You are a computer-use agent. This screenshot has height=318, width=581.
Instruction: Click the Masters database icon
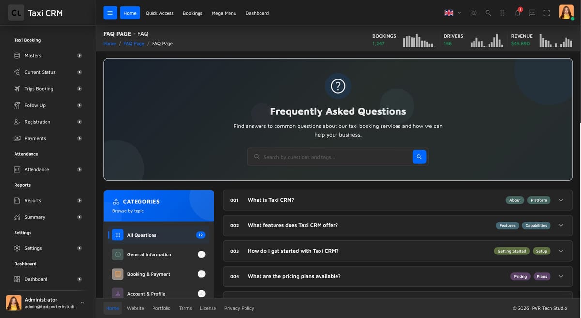click(x=17, y=56)
